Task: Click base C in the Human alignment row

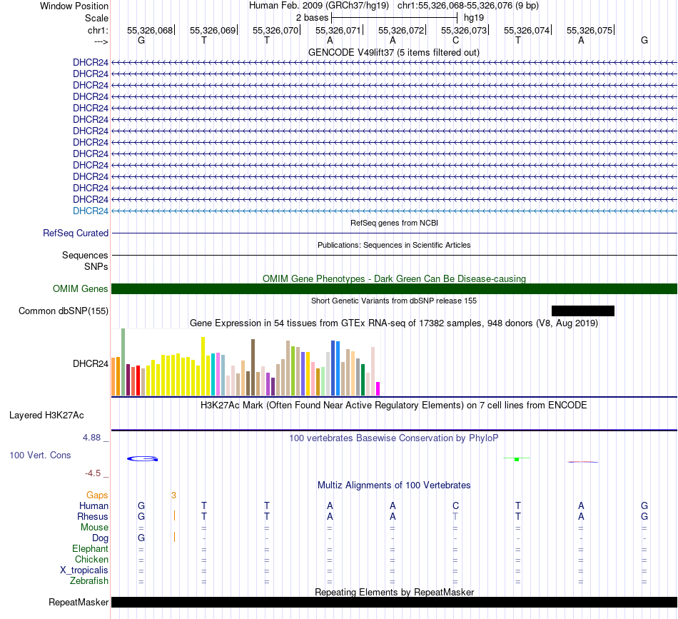Action: pos(455,505)
